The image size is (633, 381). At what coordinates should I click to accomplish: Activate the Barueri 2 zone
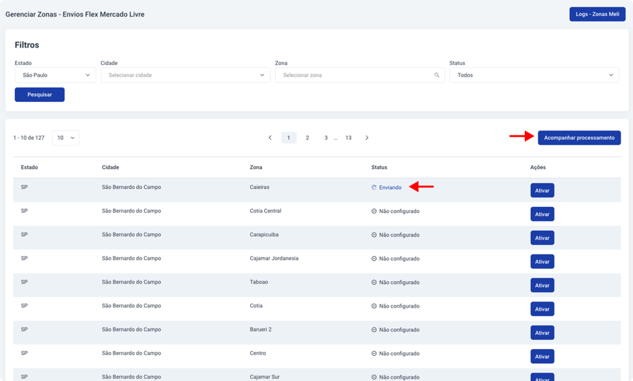pos(542,333)
